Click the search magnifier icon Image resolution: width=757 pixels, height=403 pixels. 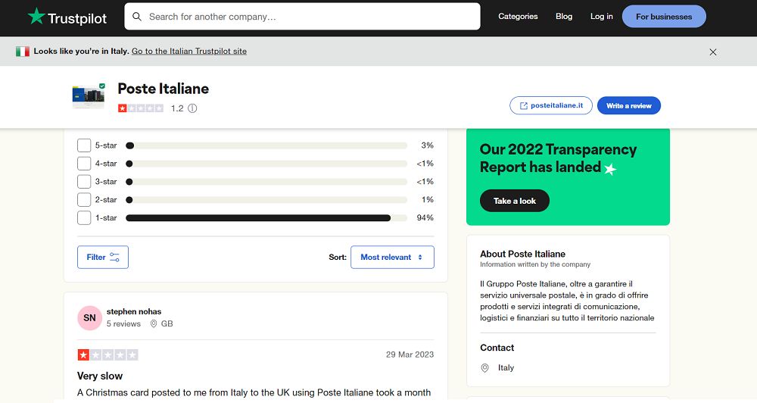coord(137,17)
